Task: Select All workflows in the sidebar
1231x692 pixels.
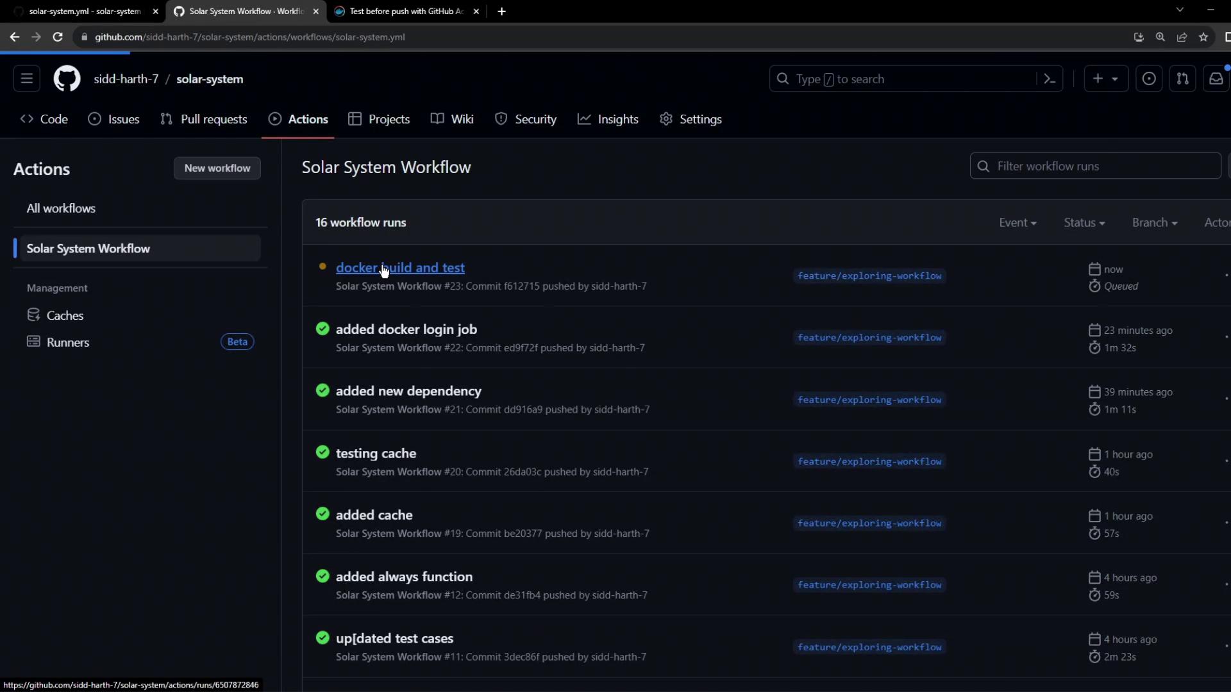Action: coord(61,208)
